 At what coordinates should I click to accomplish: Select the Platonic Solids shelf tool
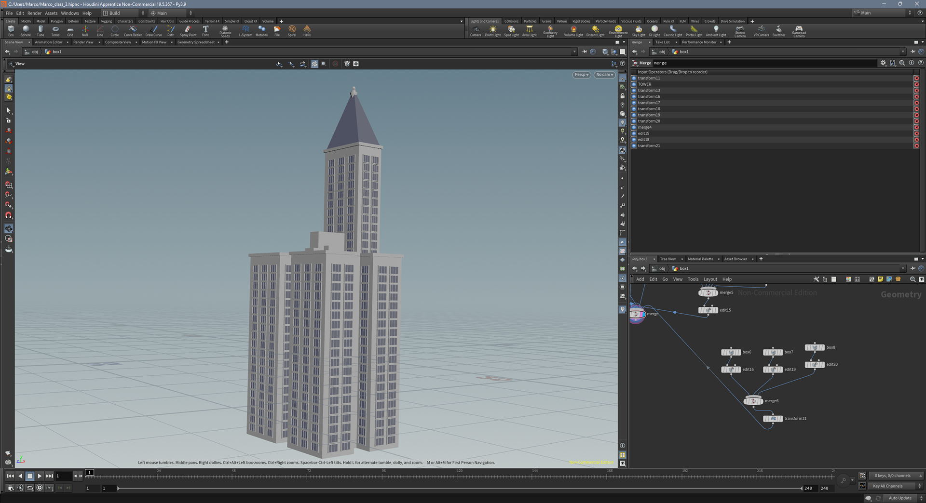click(x=225, y=31)
